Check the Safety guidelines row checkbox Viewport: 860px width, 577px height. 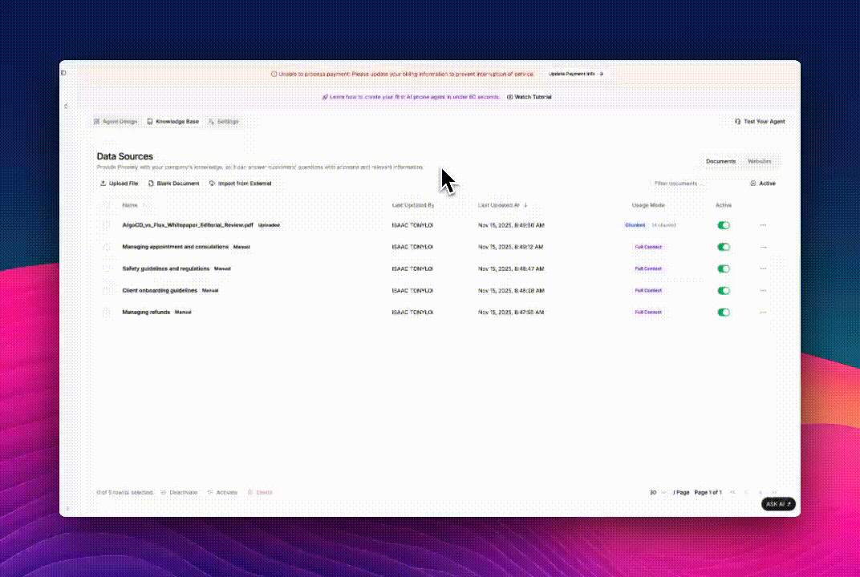pos(107,268)
